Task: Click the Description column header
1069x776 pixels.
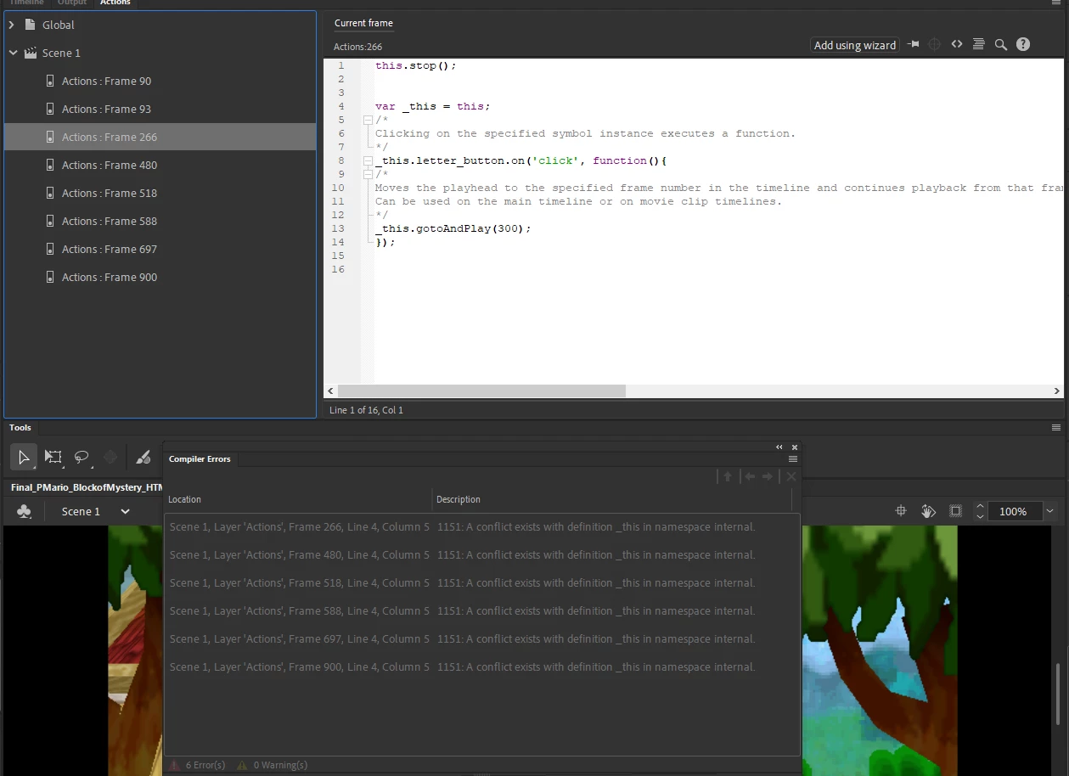Action: tap(459, 499)
